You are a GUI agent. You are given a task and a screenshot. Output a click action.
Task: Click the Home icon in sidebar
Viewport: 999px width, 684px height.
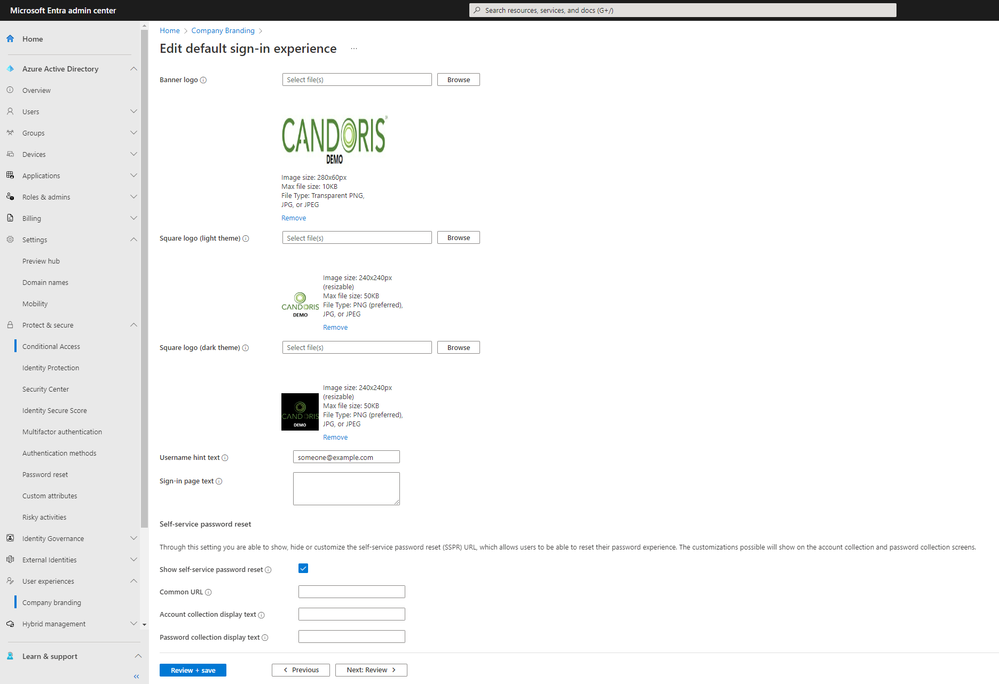tap(10, 39)
